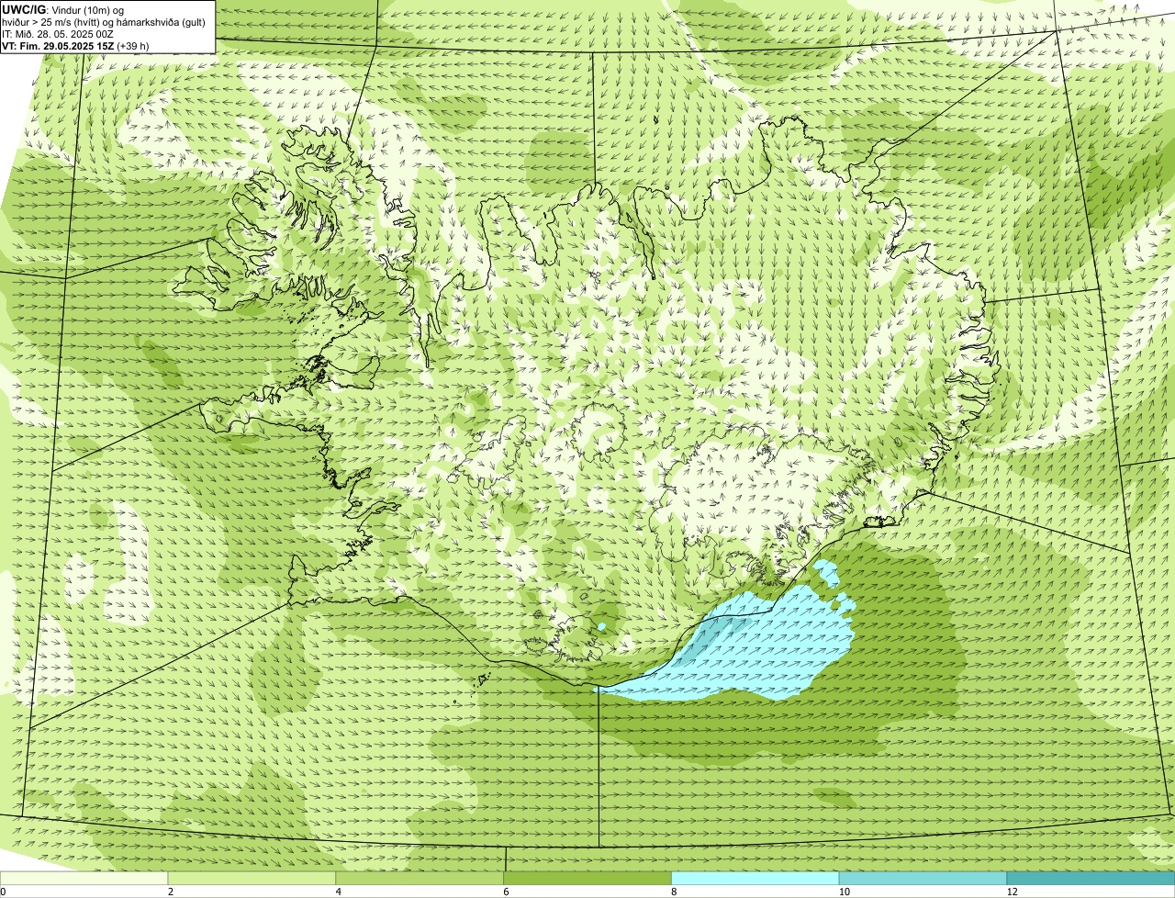Click the pale cream 0–2 legend swatch
Viewport: 1175px width, 898px height.
[84, 878]
